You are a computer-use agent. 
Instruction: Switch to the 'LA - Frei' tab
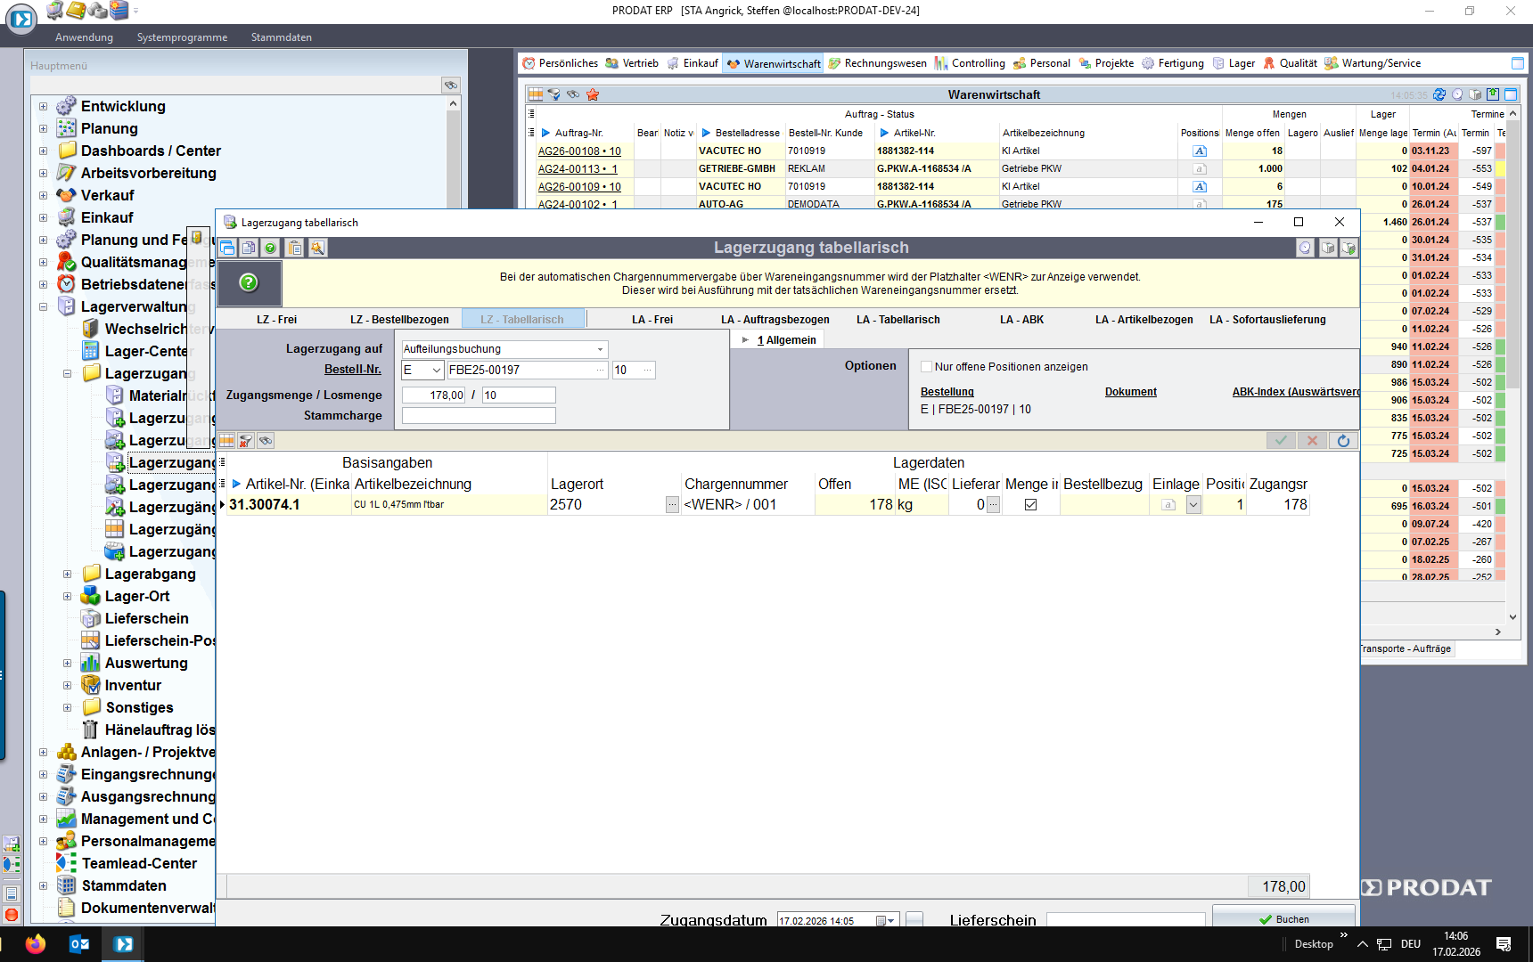(652, 320)
